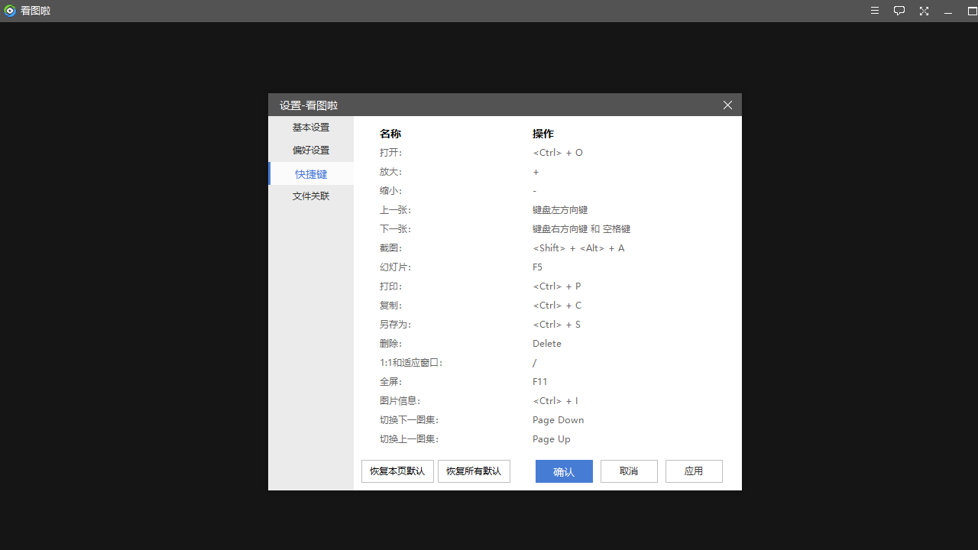Open the main menu hamburger icon
Image resolution: width=978 pixels, height=550 pixels.
[875, 11]
